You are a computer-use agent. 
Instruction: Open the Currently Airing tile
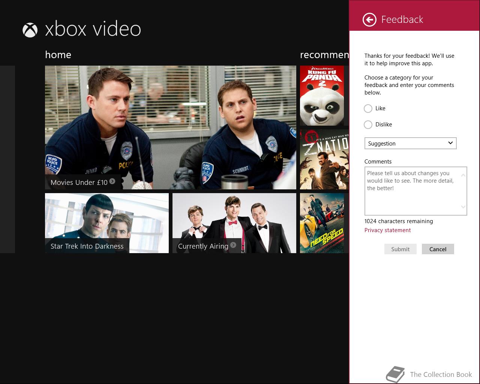pos(234,223)
